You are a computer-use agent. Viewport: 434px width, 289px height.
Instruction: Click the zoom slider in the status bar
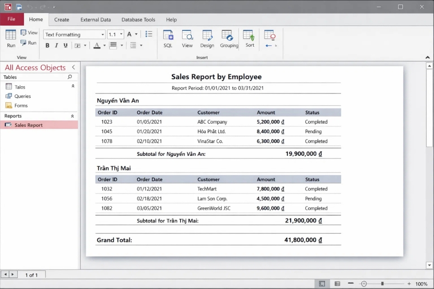(382, 284)
